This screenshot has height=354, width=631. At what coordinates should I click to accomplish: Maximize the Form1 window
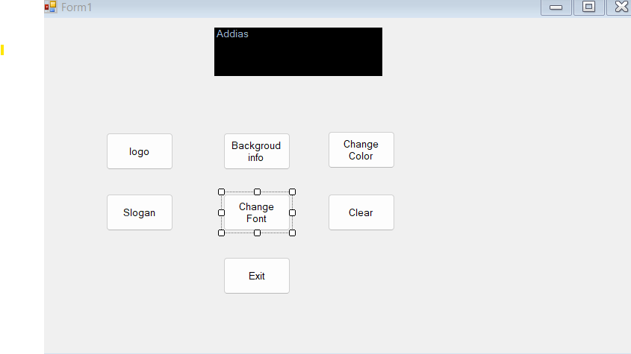point(588,7)
